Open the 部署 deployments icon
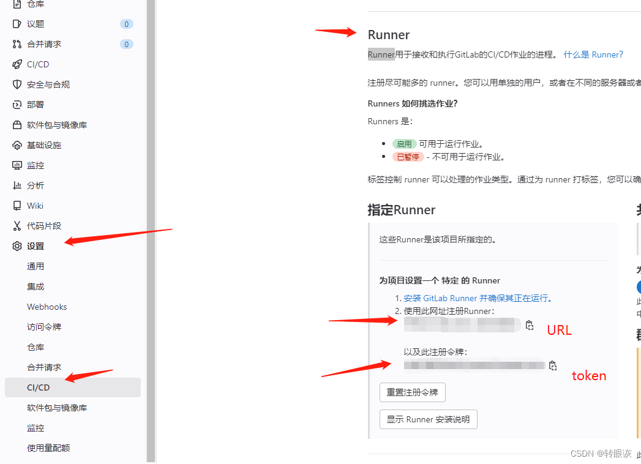Screen dimensions: 641x464 tap(17, 104)
